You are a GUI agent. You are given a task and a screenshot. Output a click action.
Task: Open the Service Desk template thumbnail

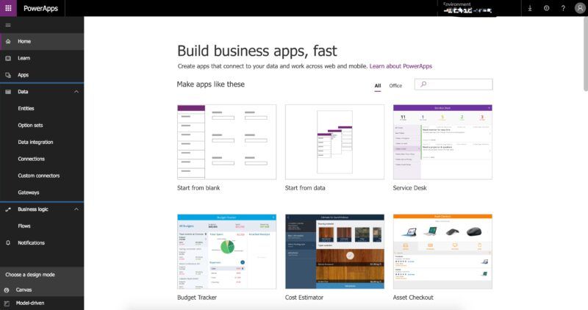click(x=442, y=142)
